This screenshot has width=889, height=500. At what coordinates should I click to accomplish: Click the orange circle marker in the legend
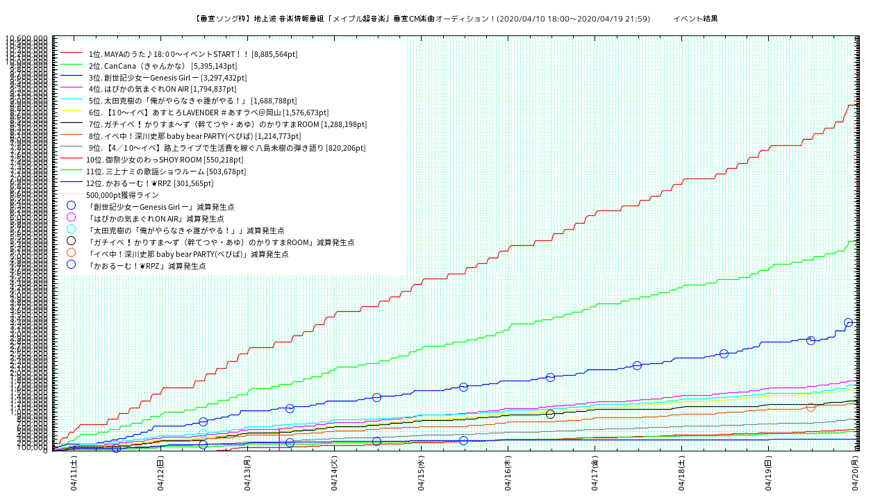71,252
